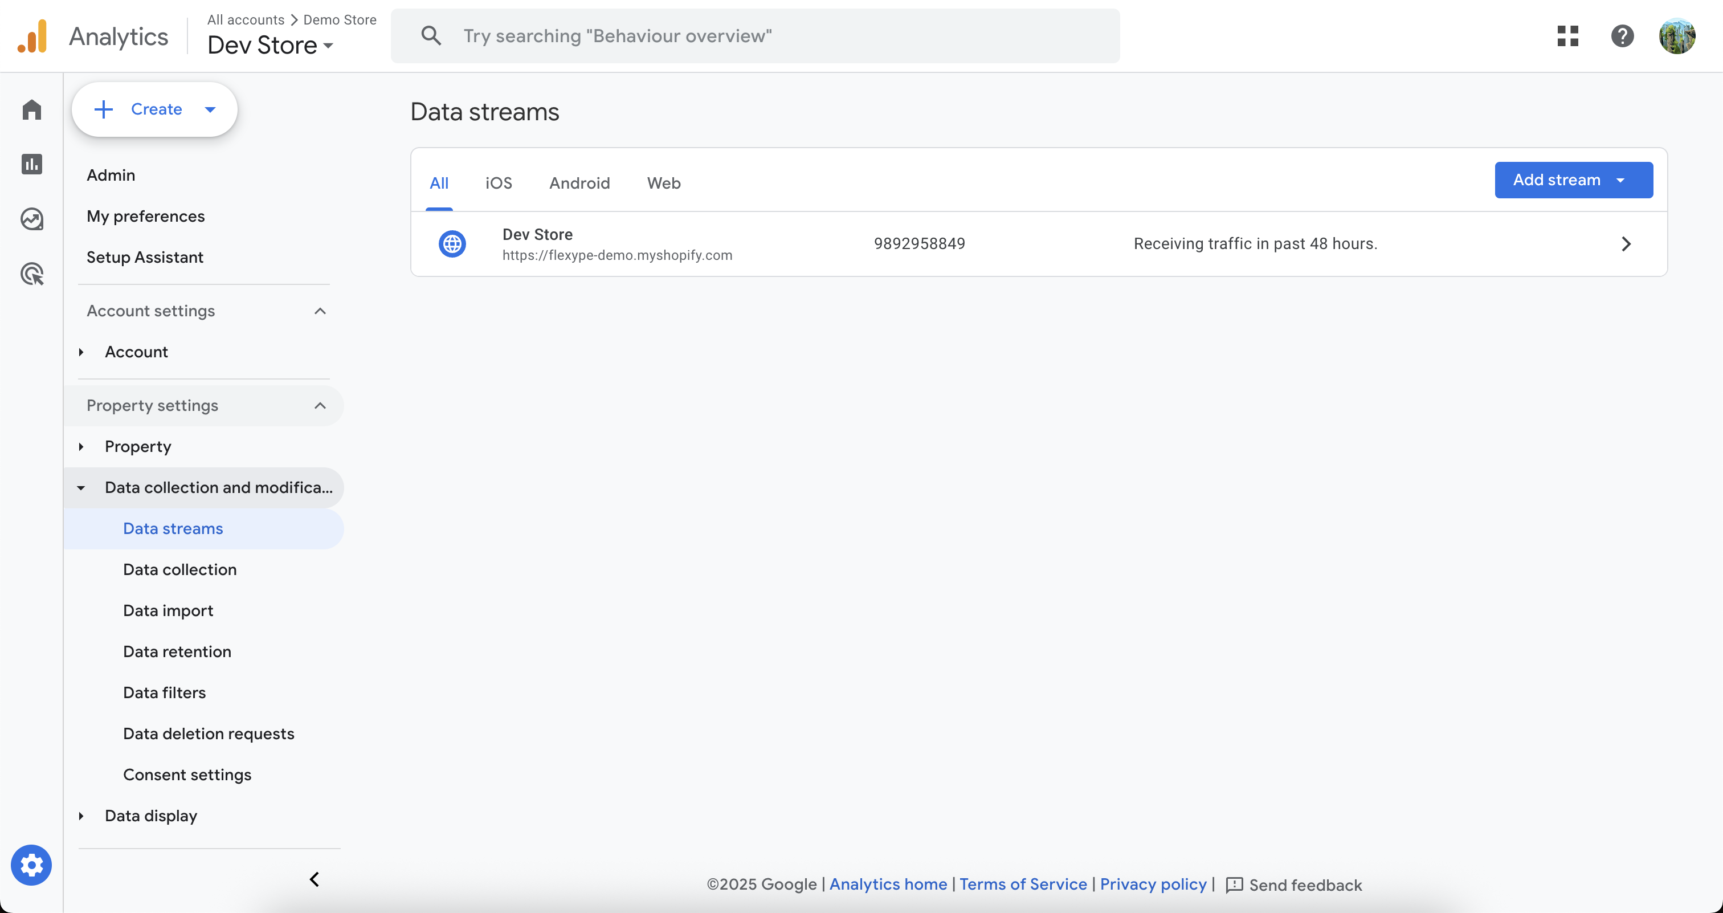Select Data retention in the sidebar
Image resolution: width=1723 pixels, height=913 pixels.
tap(177, 651)
